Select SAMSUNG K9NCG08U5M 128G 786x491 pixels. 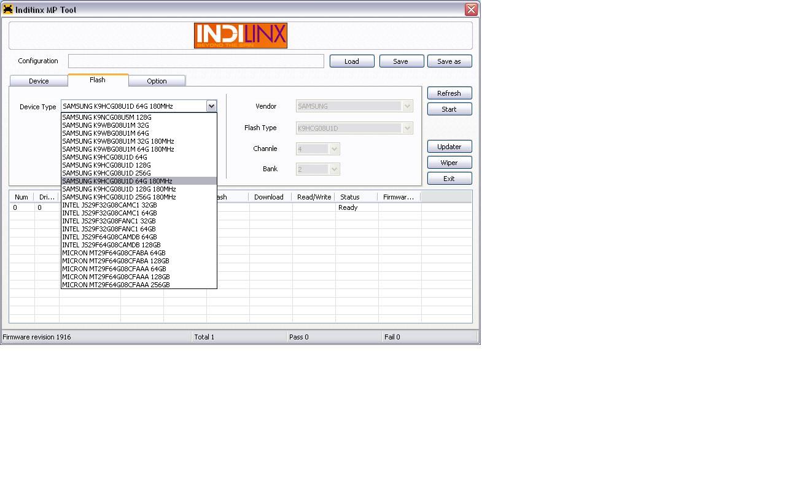pos(139,117)
